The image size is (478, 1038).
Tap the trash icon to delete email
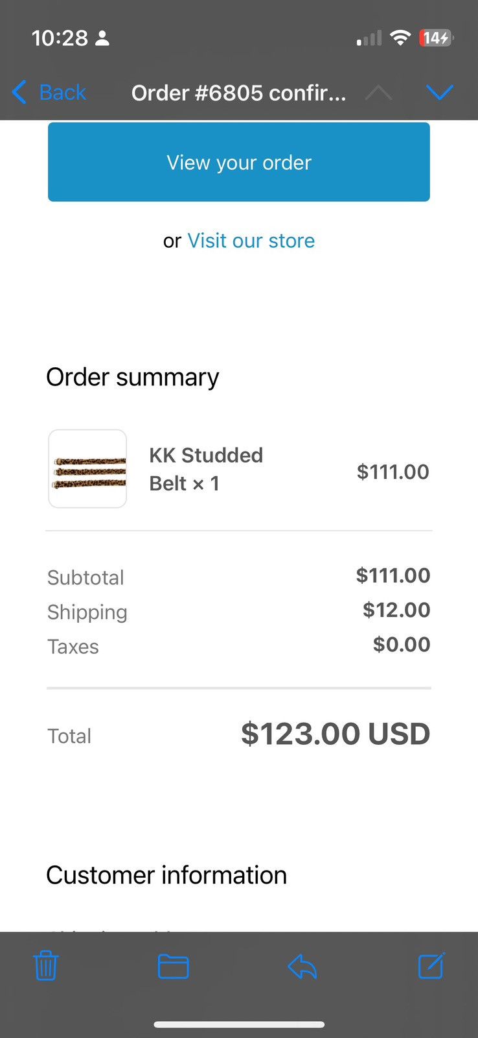pyautogui.click(x=45, y=966)
